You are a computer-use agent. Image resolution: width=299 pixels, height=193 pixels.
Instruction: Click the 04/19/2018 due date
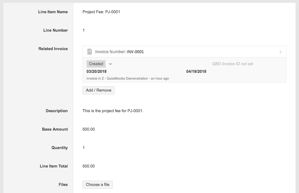click(x=196, y=72)
